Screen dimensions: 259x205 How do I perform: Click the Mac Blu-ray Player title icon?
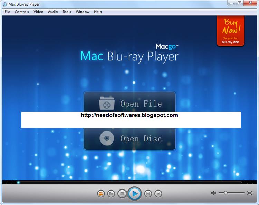pyautogui.click(x=5, y=4)
